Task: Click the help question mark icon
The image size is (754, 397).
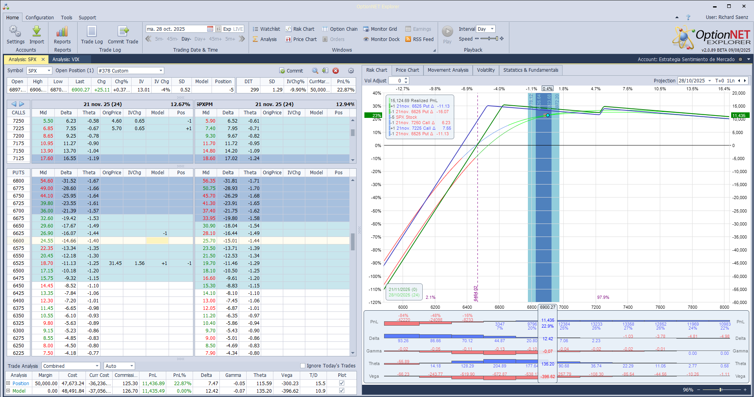Action: pos(688,17)
